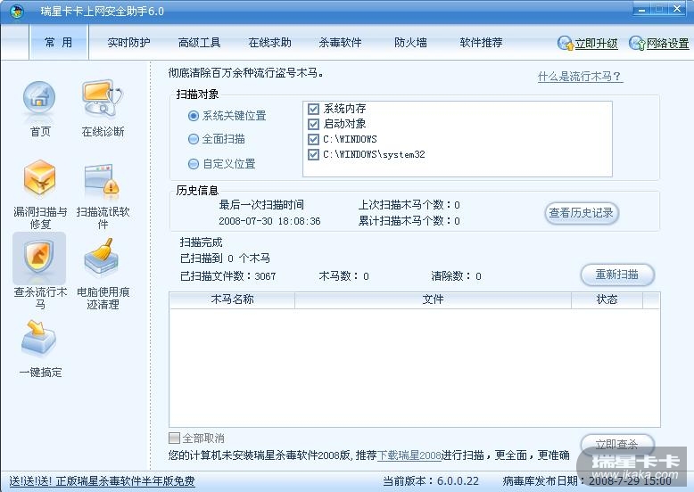Switch to the 实时防护 tab
The height and width of the screenshot is (492, 694).
pyautogui.click(x=128, y=43)
